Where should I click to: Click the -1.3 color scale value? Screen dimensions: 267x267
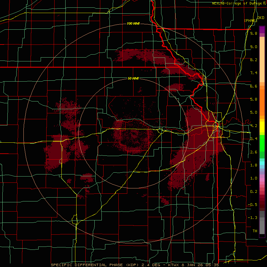click(252, 218)
